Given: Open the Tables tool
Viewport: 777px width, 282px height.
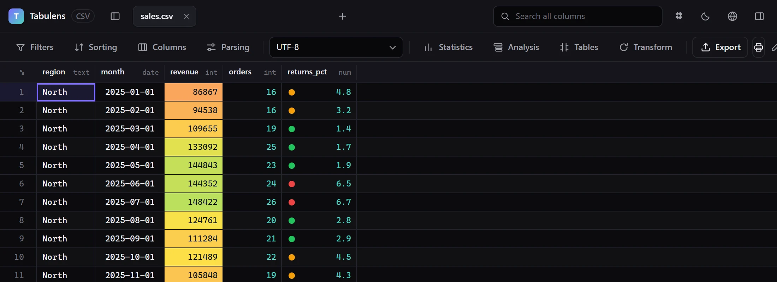Looking at the screenshot, I should tap(579, 47).
